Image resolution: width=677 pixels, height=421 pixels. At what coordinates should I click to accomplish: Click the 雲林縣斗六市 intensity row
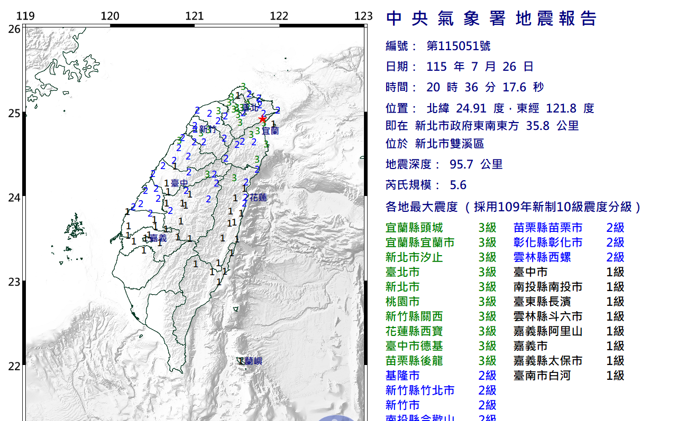pyautogui.click(x=569, y=316)
